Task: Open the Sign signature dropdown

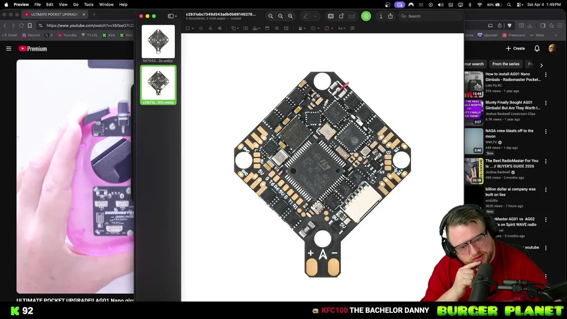Action: (x=257, y=28)
